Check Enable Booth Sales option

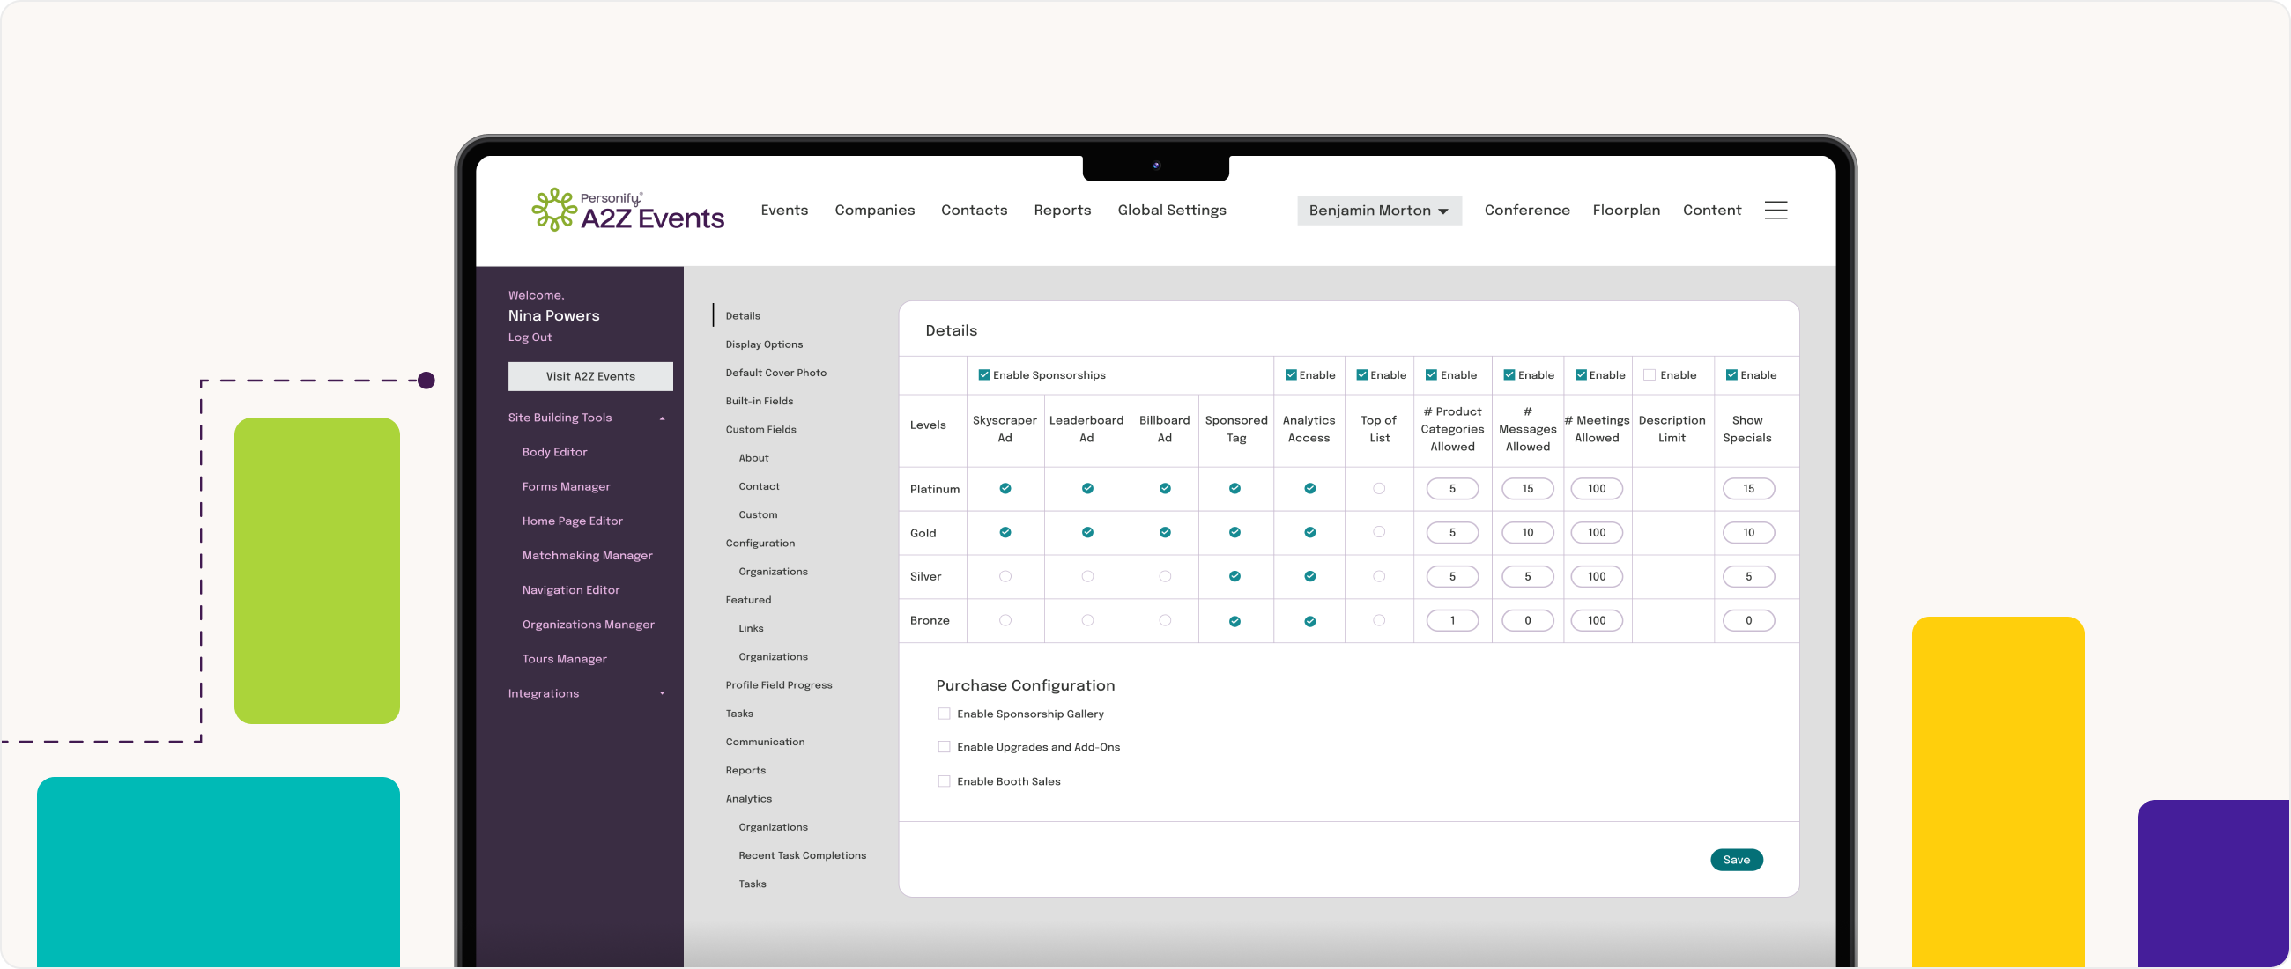(944, 781)
